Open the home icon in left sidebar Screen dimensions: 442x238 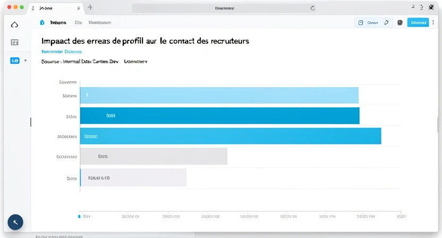point(14,24)
